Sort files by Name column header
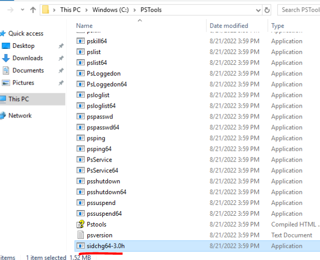The height and width of the screenshot is (260, 320). click(x=84, y=26)
